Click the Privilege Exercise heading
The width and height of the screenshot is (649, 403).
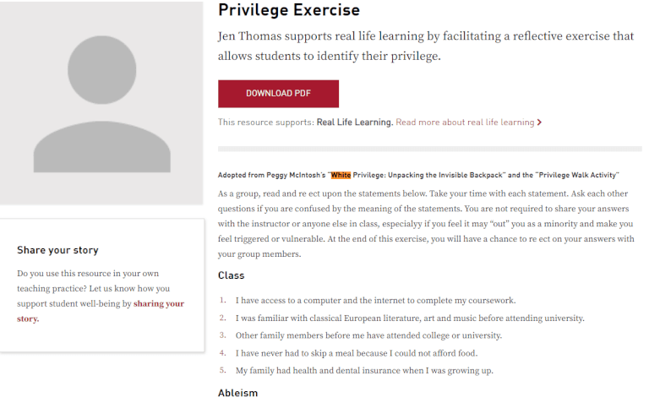[289, 10]
